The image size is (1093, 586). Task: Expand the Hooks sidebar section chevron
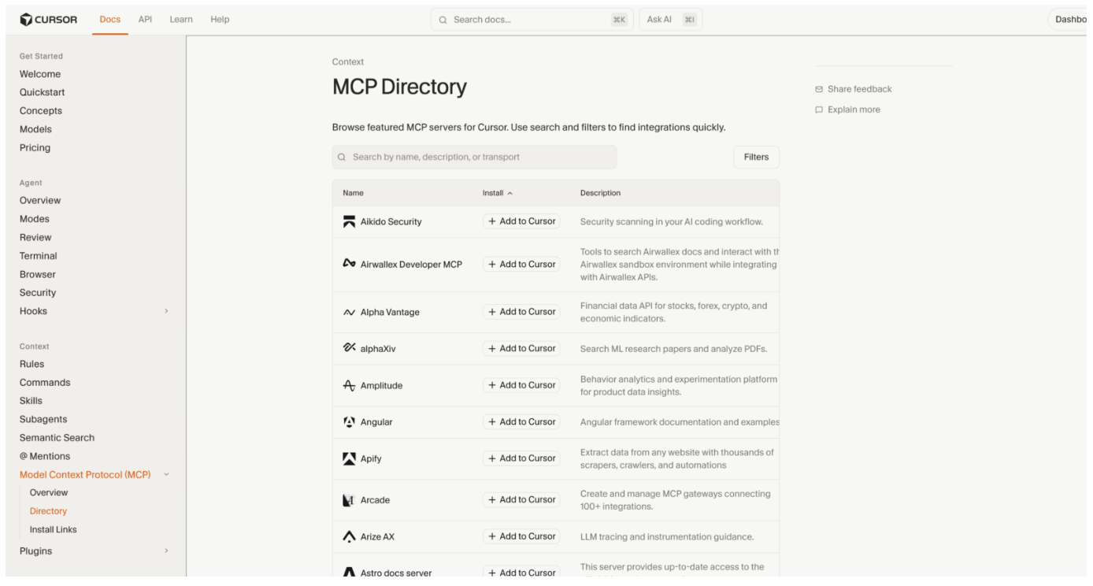click(166, 312)
